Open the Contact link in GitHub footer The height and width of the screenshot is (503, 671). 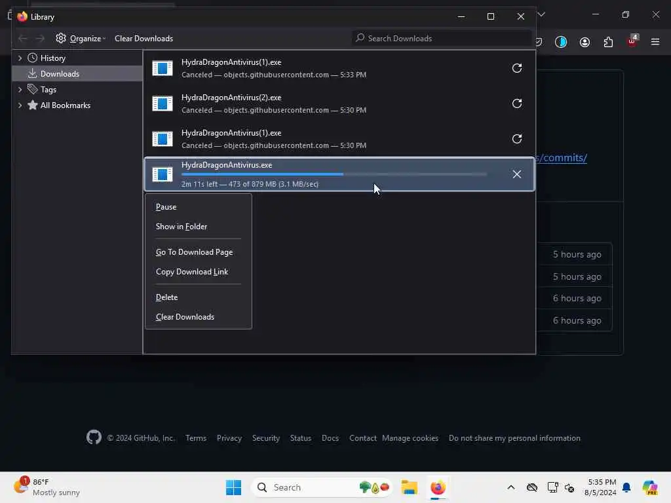362,438
